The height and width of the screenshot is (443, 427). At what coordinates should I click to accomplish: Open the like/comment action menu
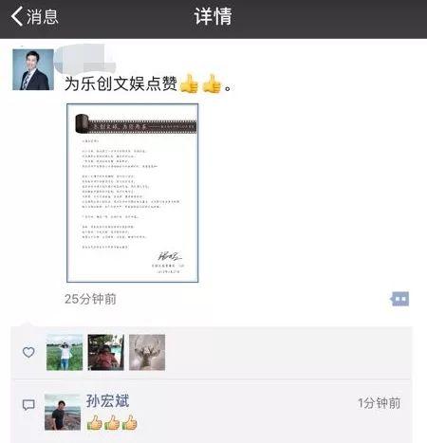click(399, 299)
